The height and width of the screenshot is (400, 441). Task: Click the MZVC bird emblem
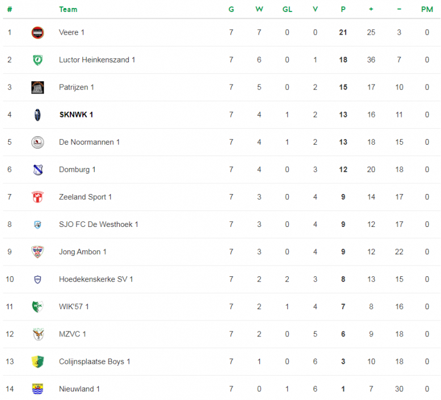[x=38, y=334]
